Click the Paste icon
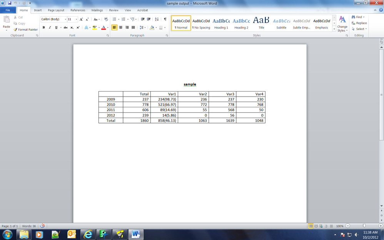 tap(7, 20)
